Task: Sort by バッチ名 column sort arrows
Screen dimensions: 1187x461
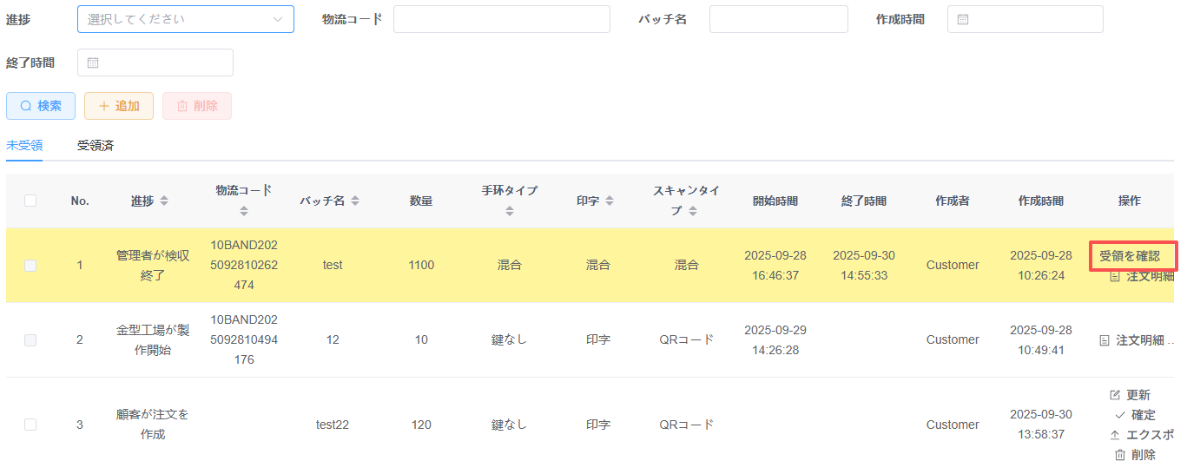Action: [355, 201]
